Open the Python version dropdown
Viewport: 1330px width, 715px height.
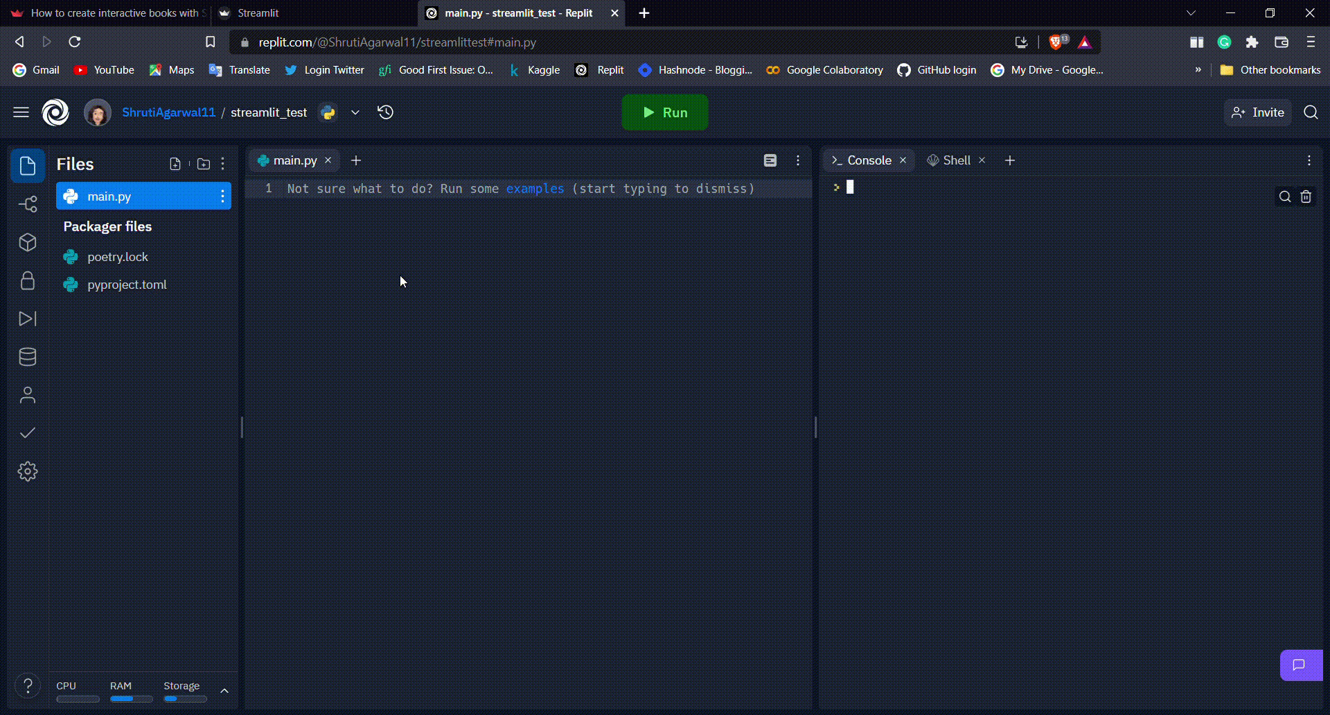coord(355,112)
